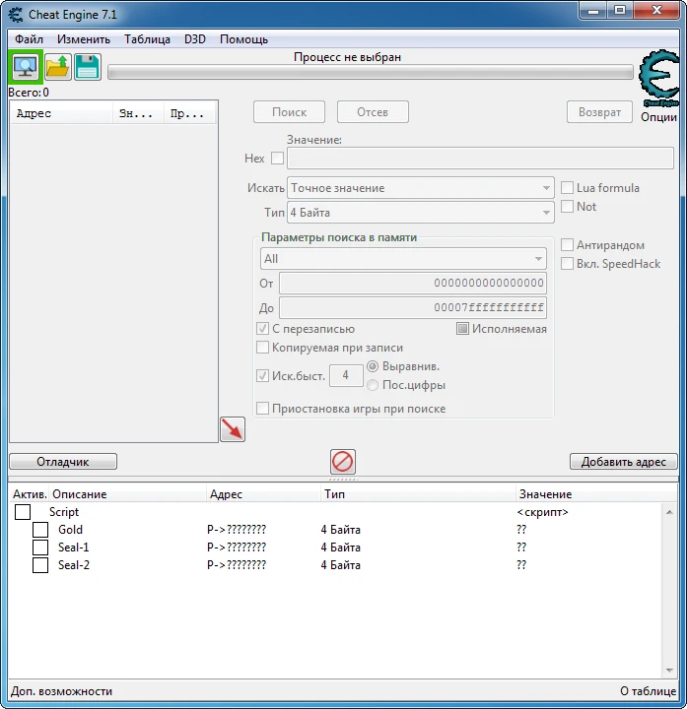Viewport: 687px width, 709px height.
Task: Click address table scrollbar up arrow
Action: (x=669, y=512)
